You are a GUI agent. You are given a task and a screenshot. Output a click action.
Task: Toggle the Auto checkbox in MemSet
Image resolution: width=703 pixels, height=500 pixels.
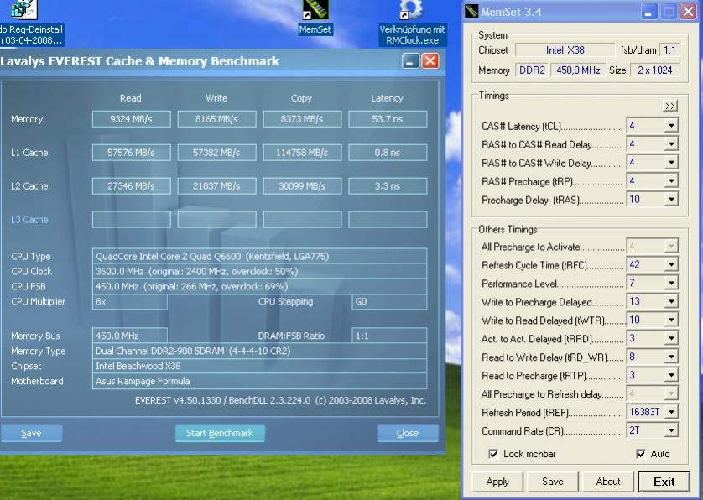point(641,454)
